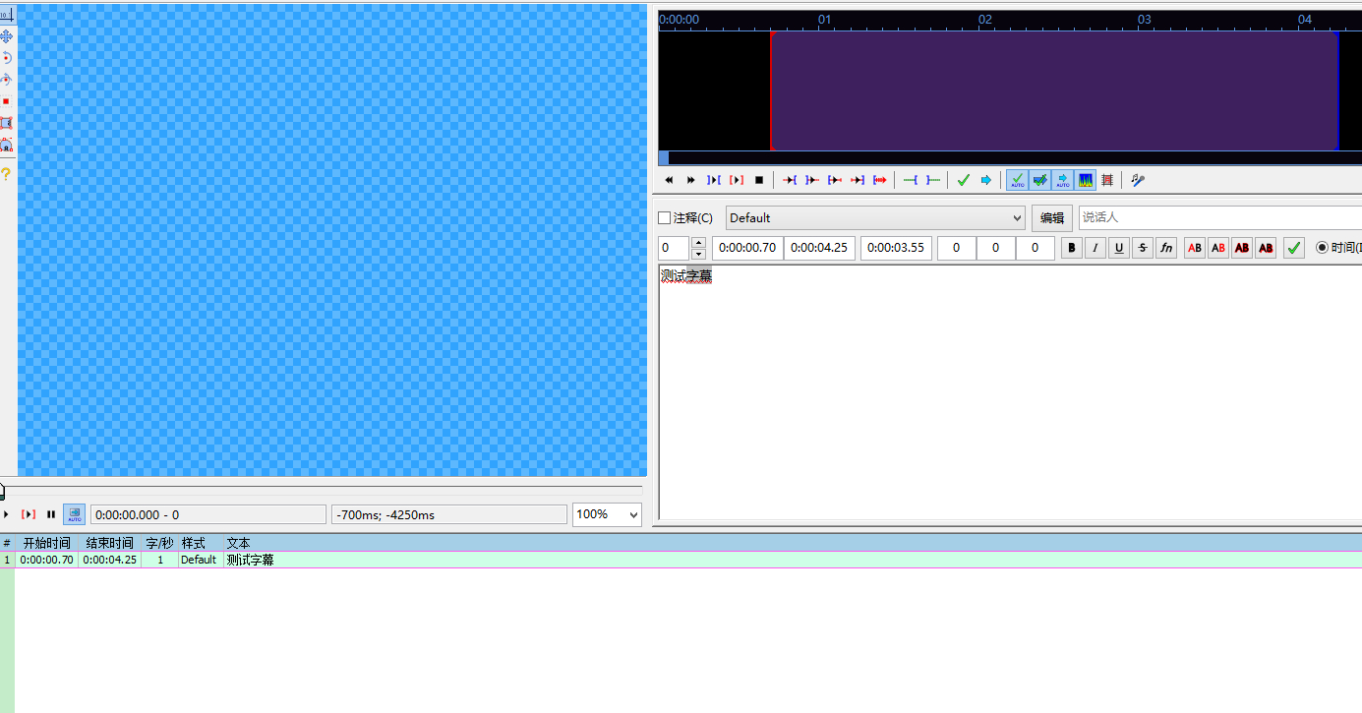Decrease layer number with down stepper

(x=698, y=254)
